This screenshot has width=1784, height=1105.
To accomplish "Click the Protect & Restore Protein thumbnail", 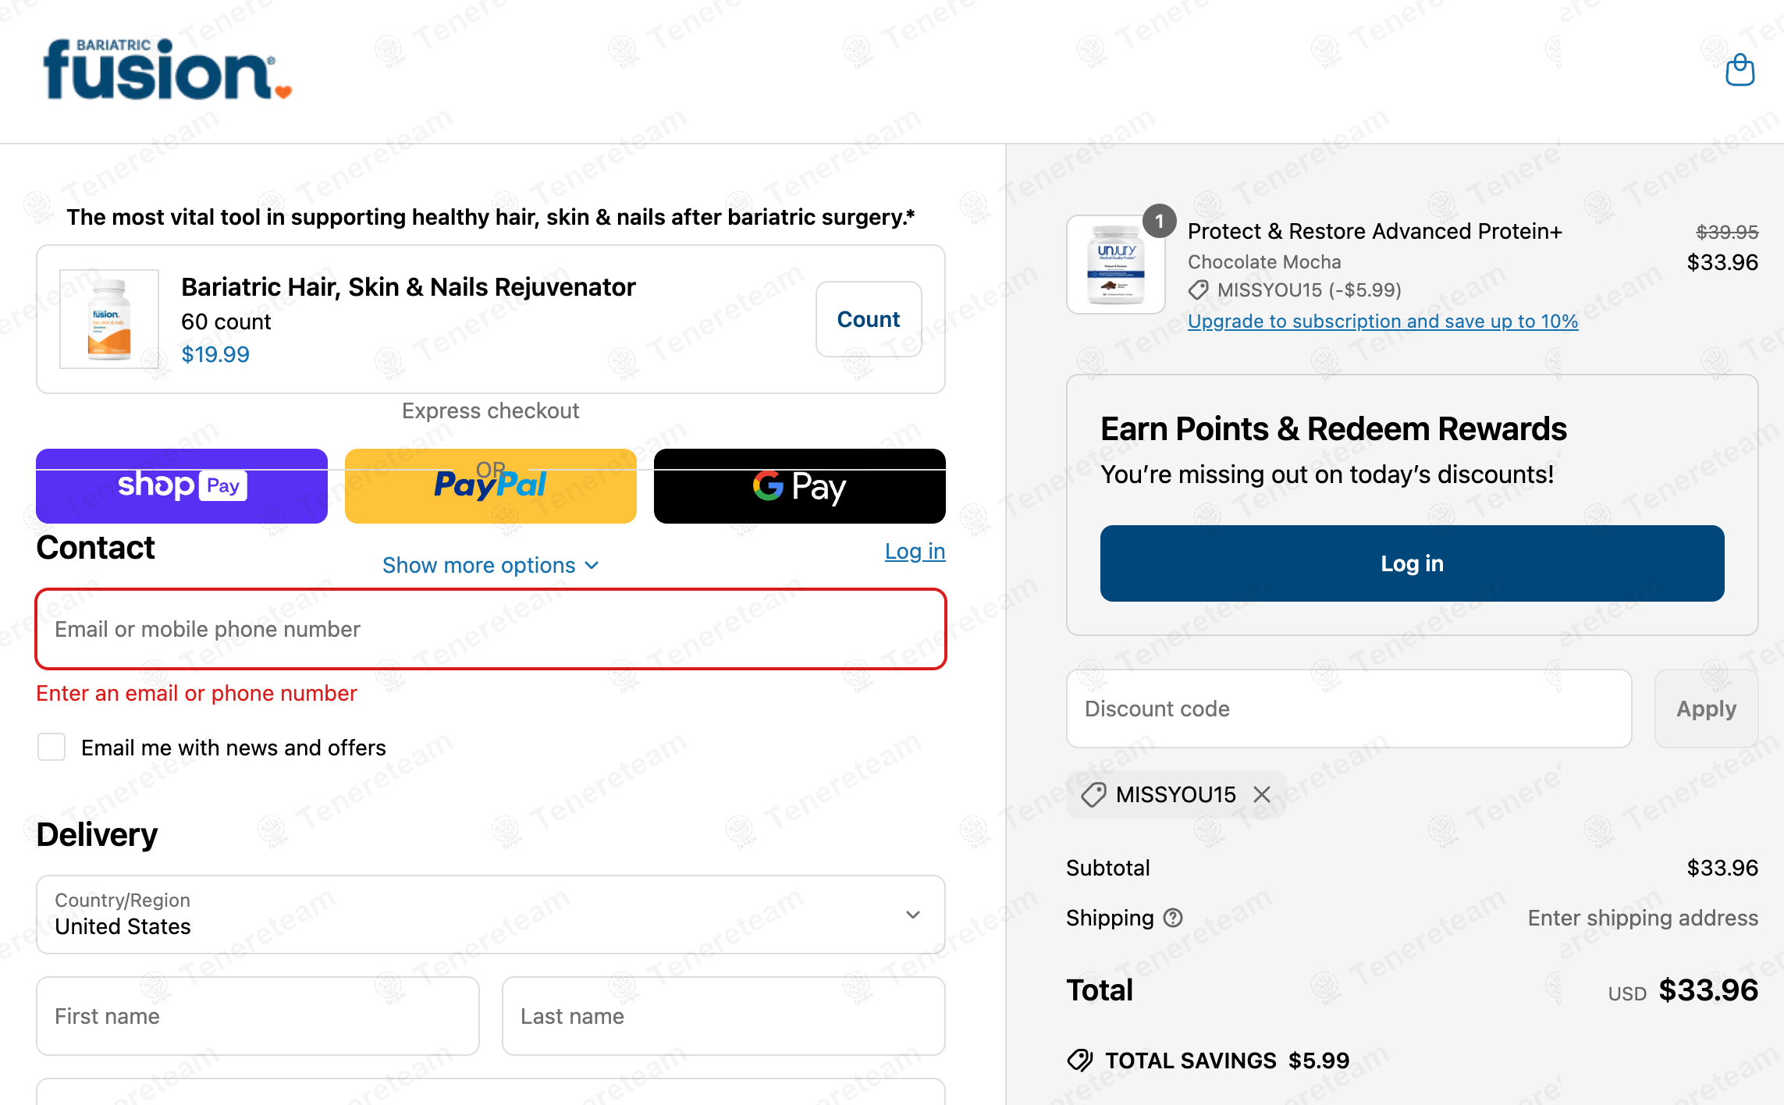I will pyautogui.click(x=1116, y=265).
